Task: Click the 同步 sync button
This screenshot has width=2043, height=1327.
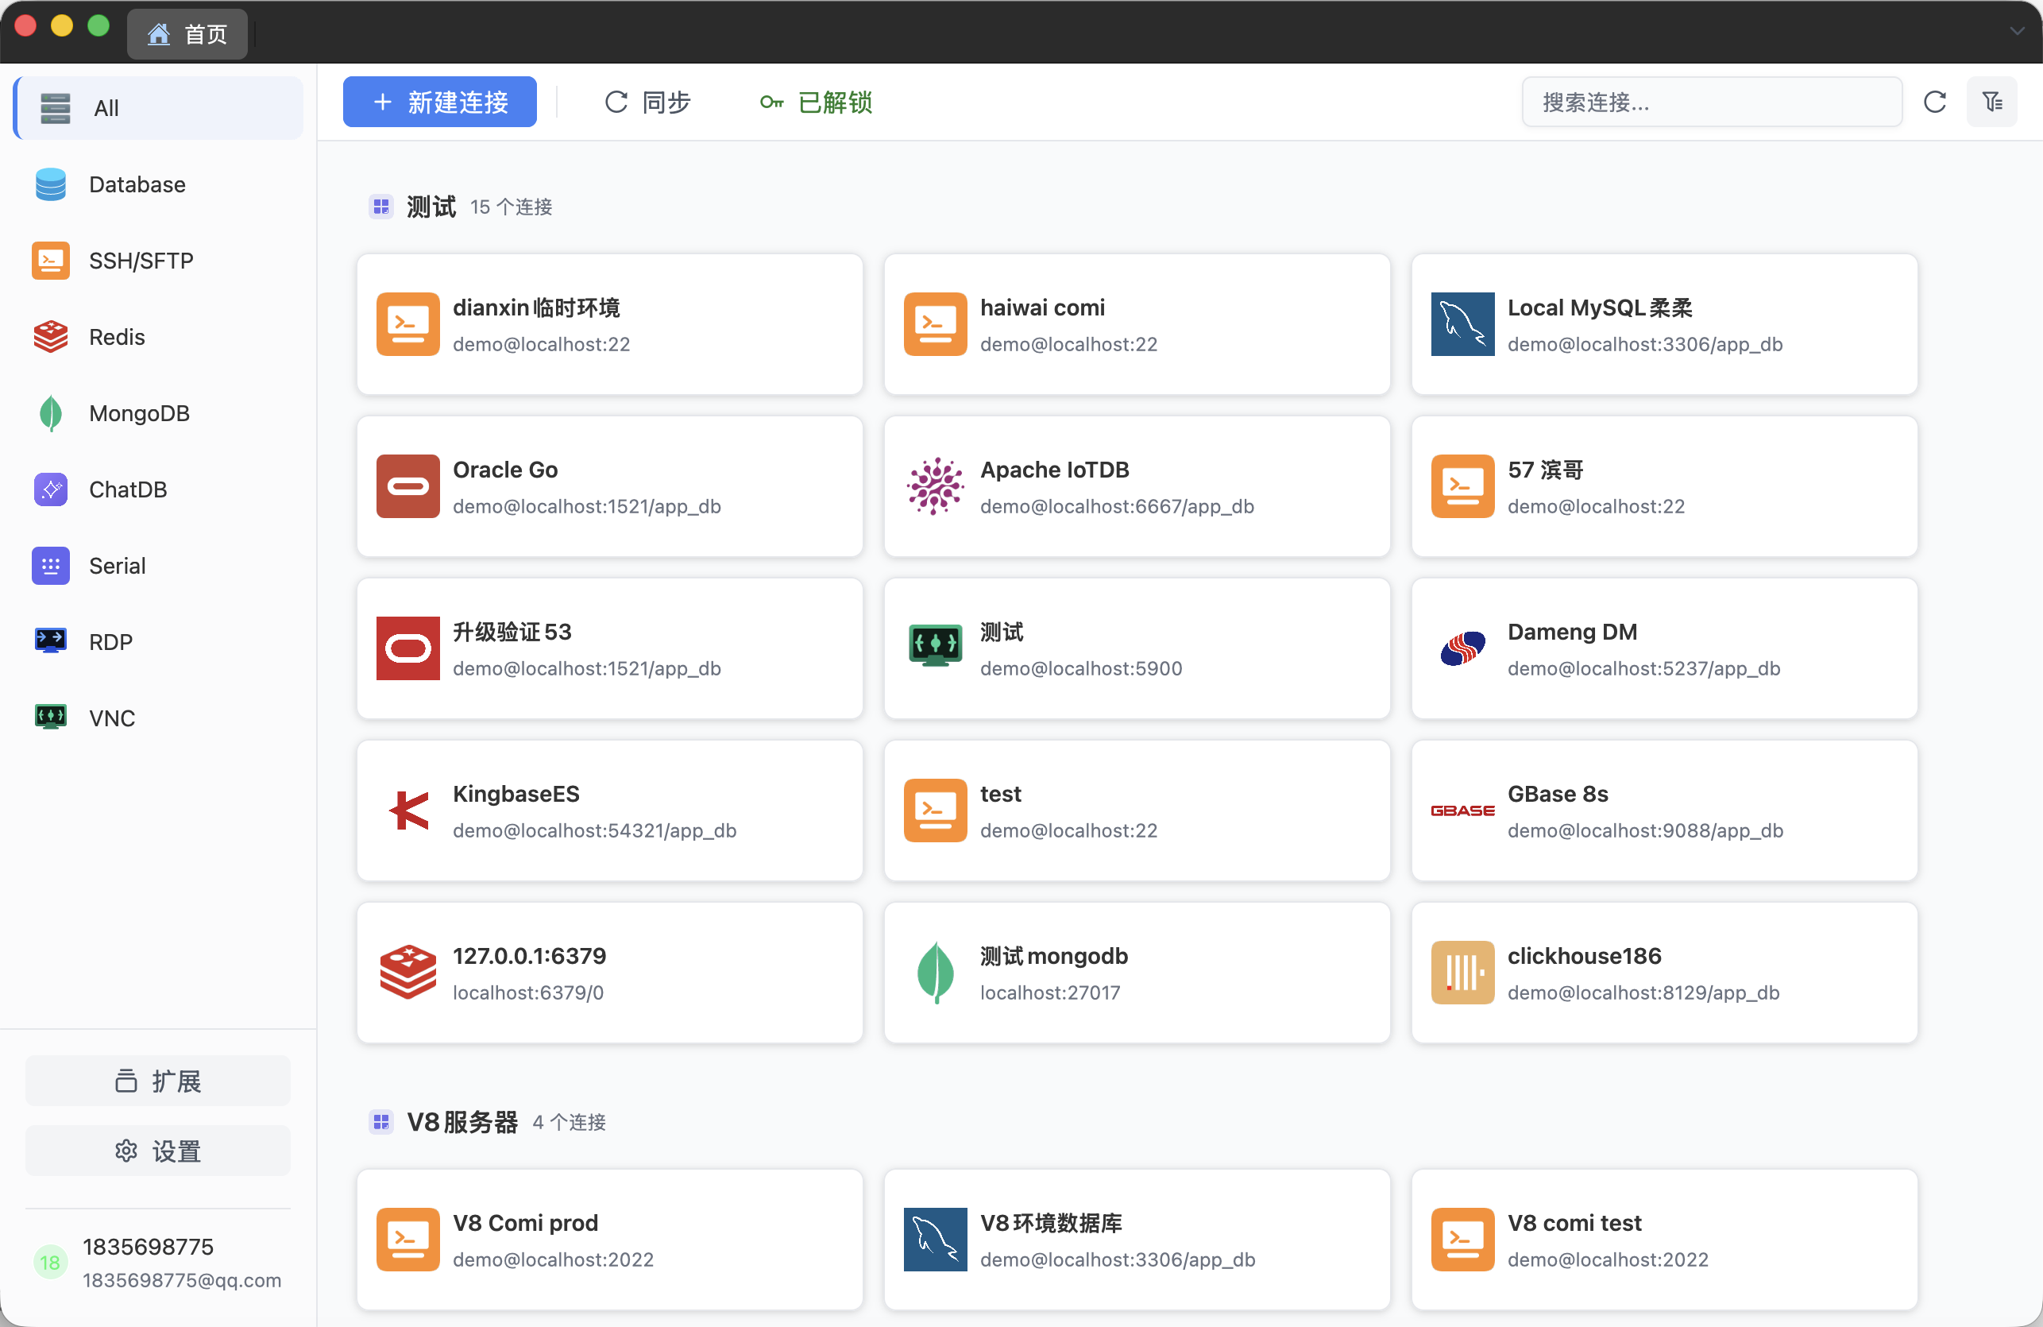Action: [x=648, y=103]
